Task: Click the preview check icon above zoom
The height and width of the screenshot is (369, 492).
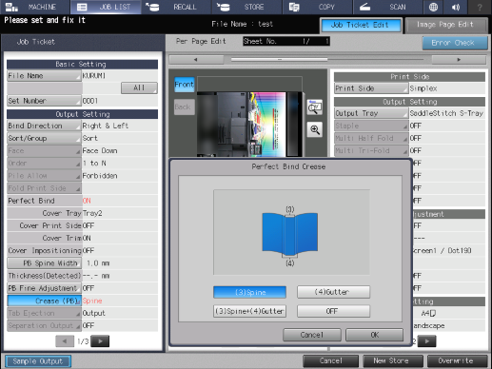Action: pos(315,107)
